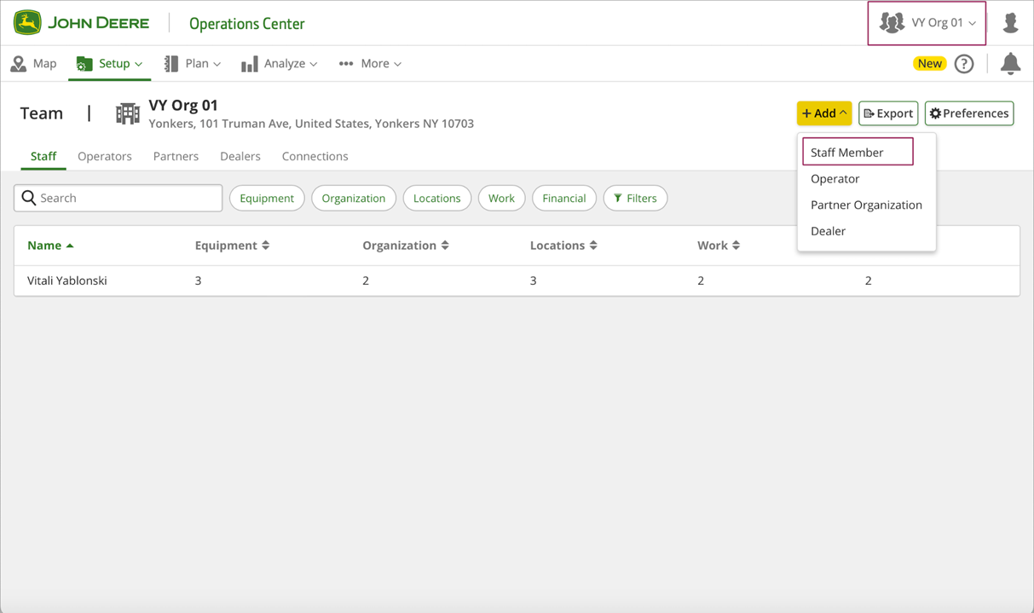Toggle the Financial filter chip
Viewport: 1034px width, 613px height.
coord(563,198)
